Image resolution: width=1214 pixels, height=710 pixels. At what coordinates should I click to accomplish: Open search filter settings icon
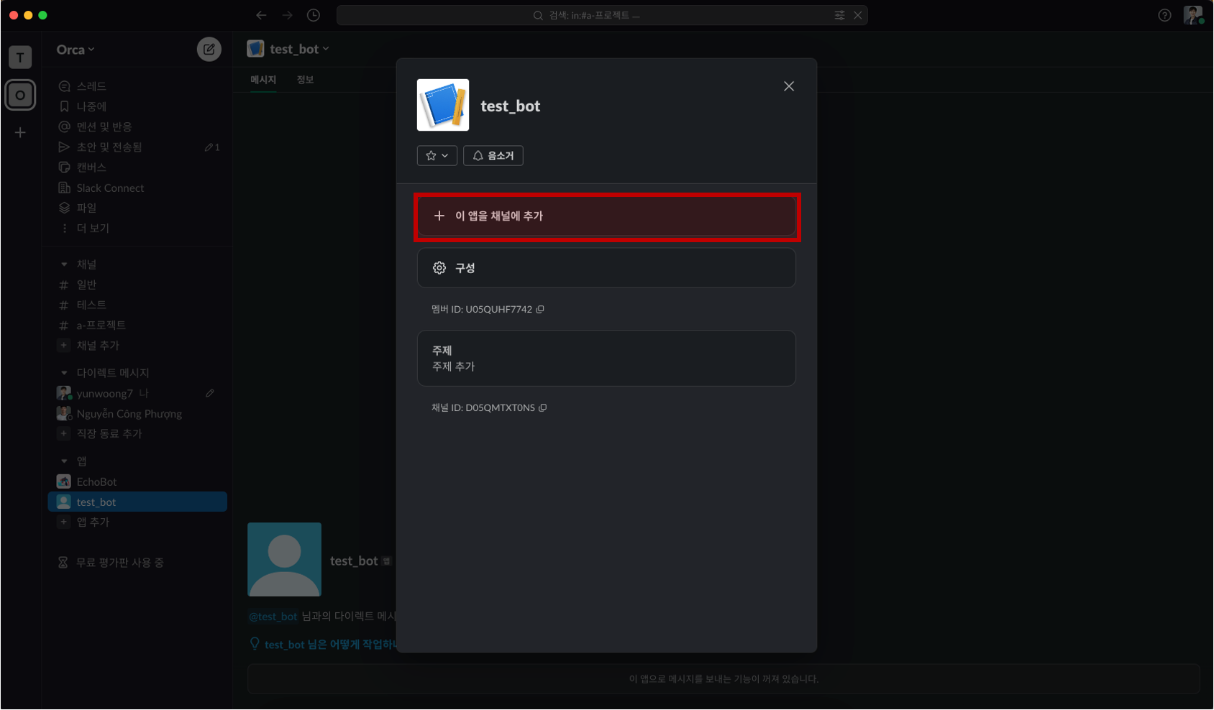click(x=839, y=15)
